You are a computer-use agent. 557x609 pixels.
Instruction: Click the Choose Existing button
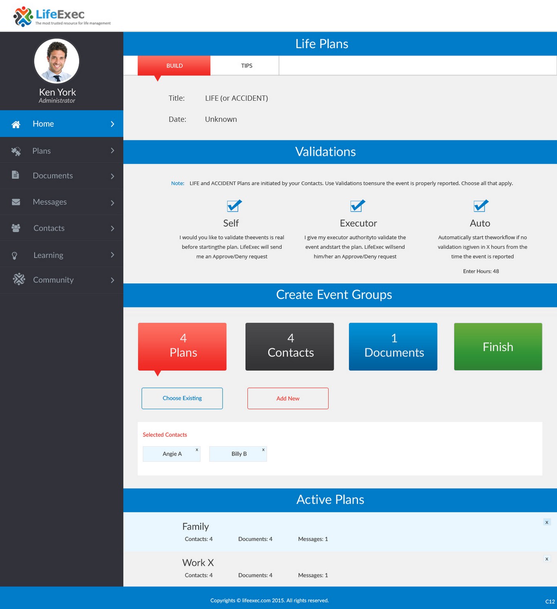[x=182, y=398]
